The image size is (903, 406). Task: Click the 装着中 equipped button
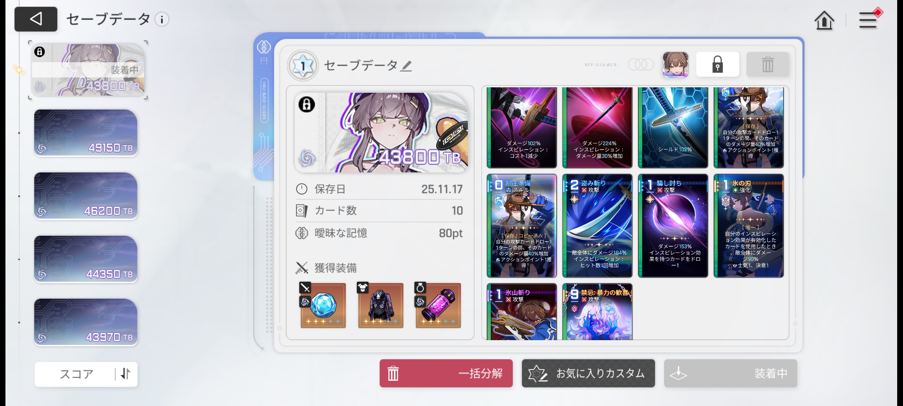pyautogui.click(x=730, y=373)
